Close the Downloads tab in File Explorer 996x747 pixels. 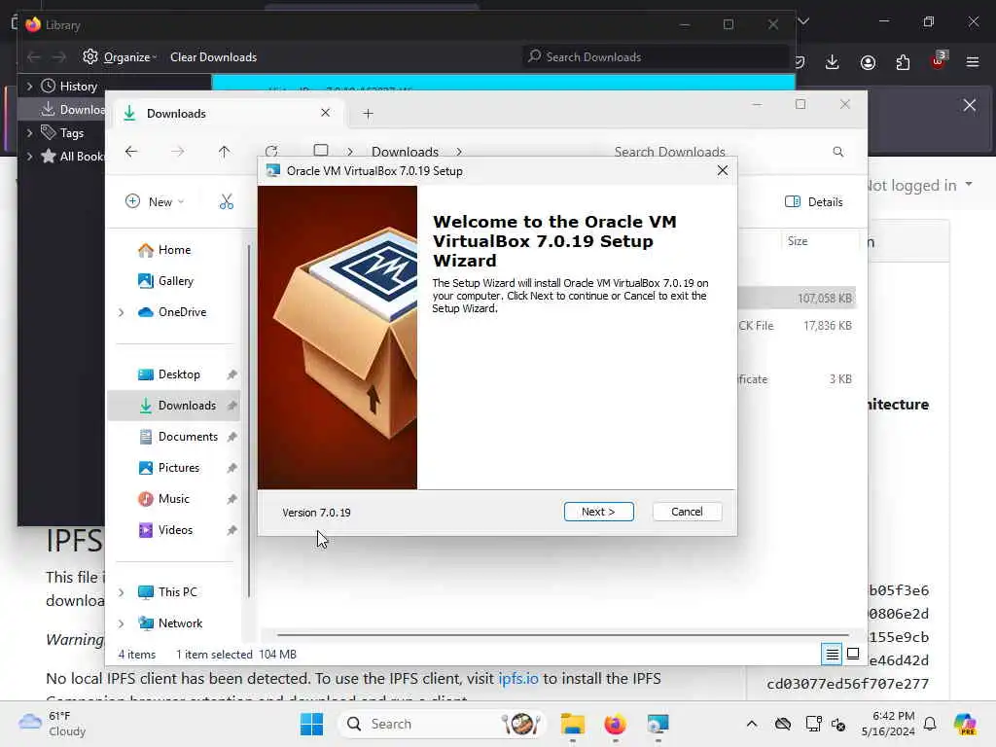point(325,113)
